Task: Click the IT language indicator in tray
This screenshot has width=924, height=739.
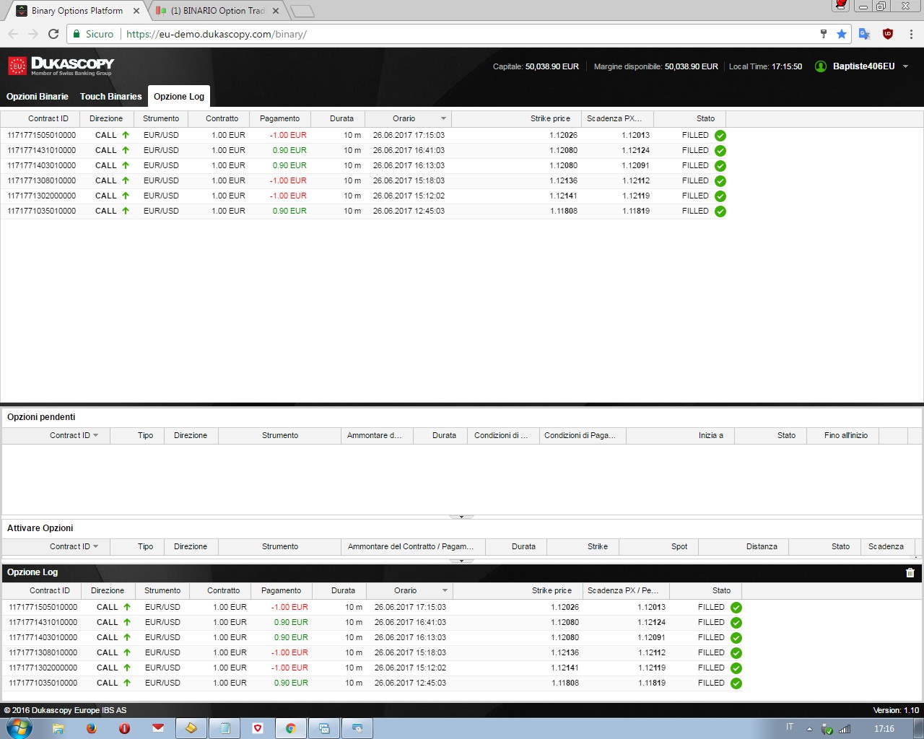Action: coord(790,727)
